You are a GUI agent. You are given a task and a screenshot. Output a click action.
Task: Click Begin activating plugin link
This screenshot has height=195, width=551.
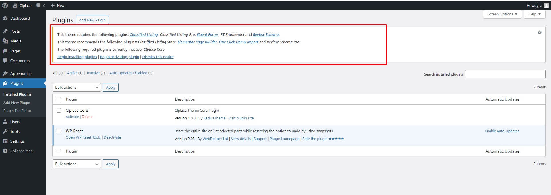coord(119,57)
